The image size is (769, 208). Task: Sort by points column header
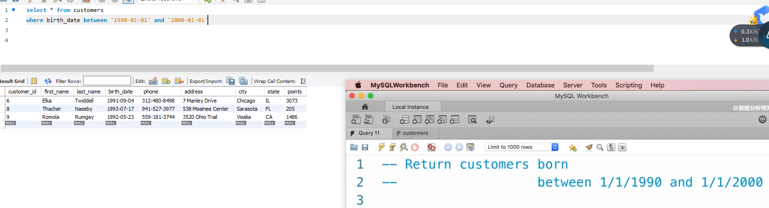pyautogui.click(x=295, y=92)
